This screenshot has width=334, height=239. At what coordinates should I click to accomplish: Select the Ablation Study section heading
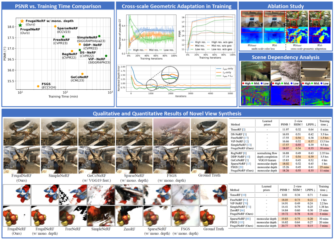pyautogui.click(x=286, y=6)
